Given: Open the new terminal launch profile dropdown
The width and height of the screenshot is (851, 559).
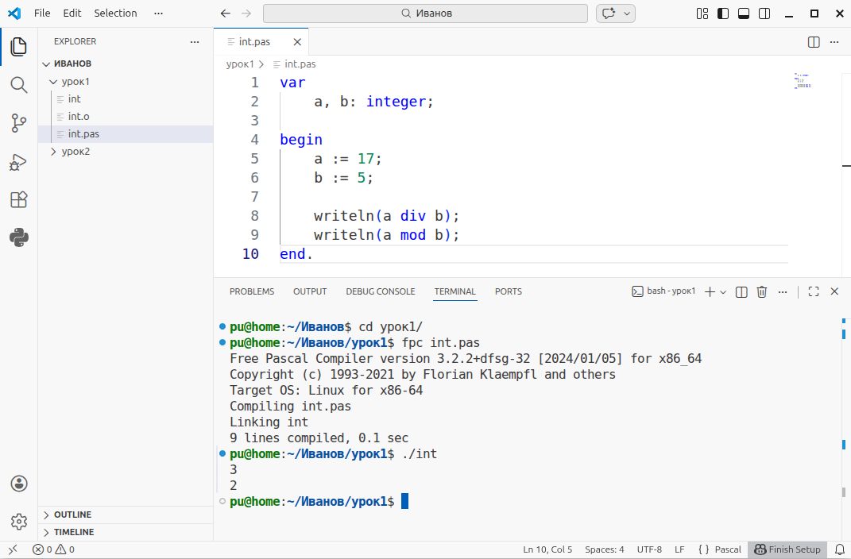Looking at the screenshot, I should (723, 292).
